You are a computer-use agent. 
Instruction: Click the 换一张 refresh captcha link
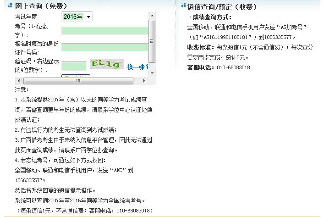[x=137, y=67]
